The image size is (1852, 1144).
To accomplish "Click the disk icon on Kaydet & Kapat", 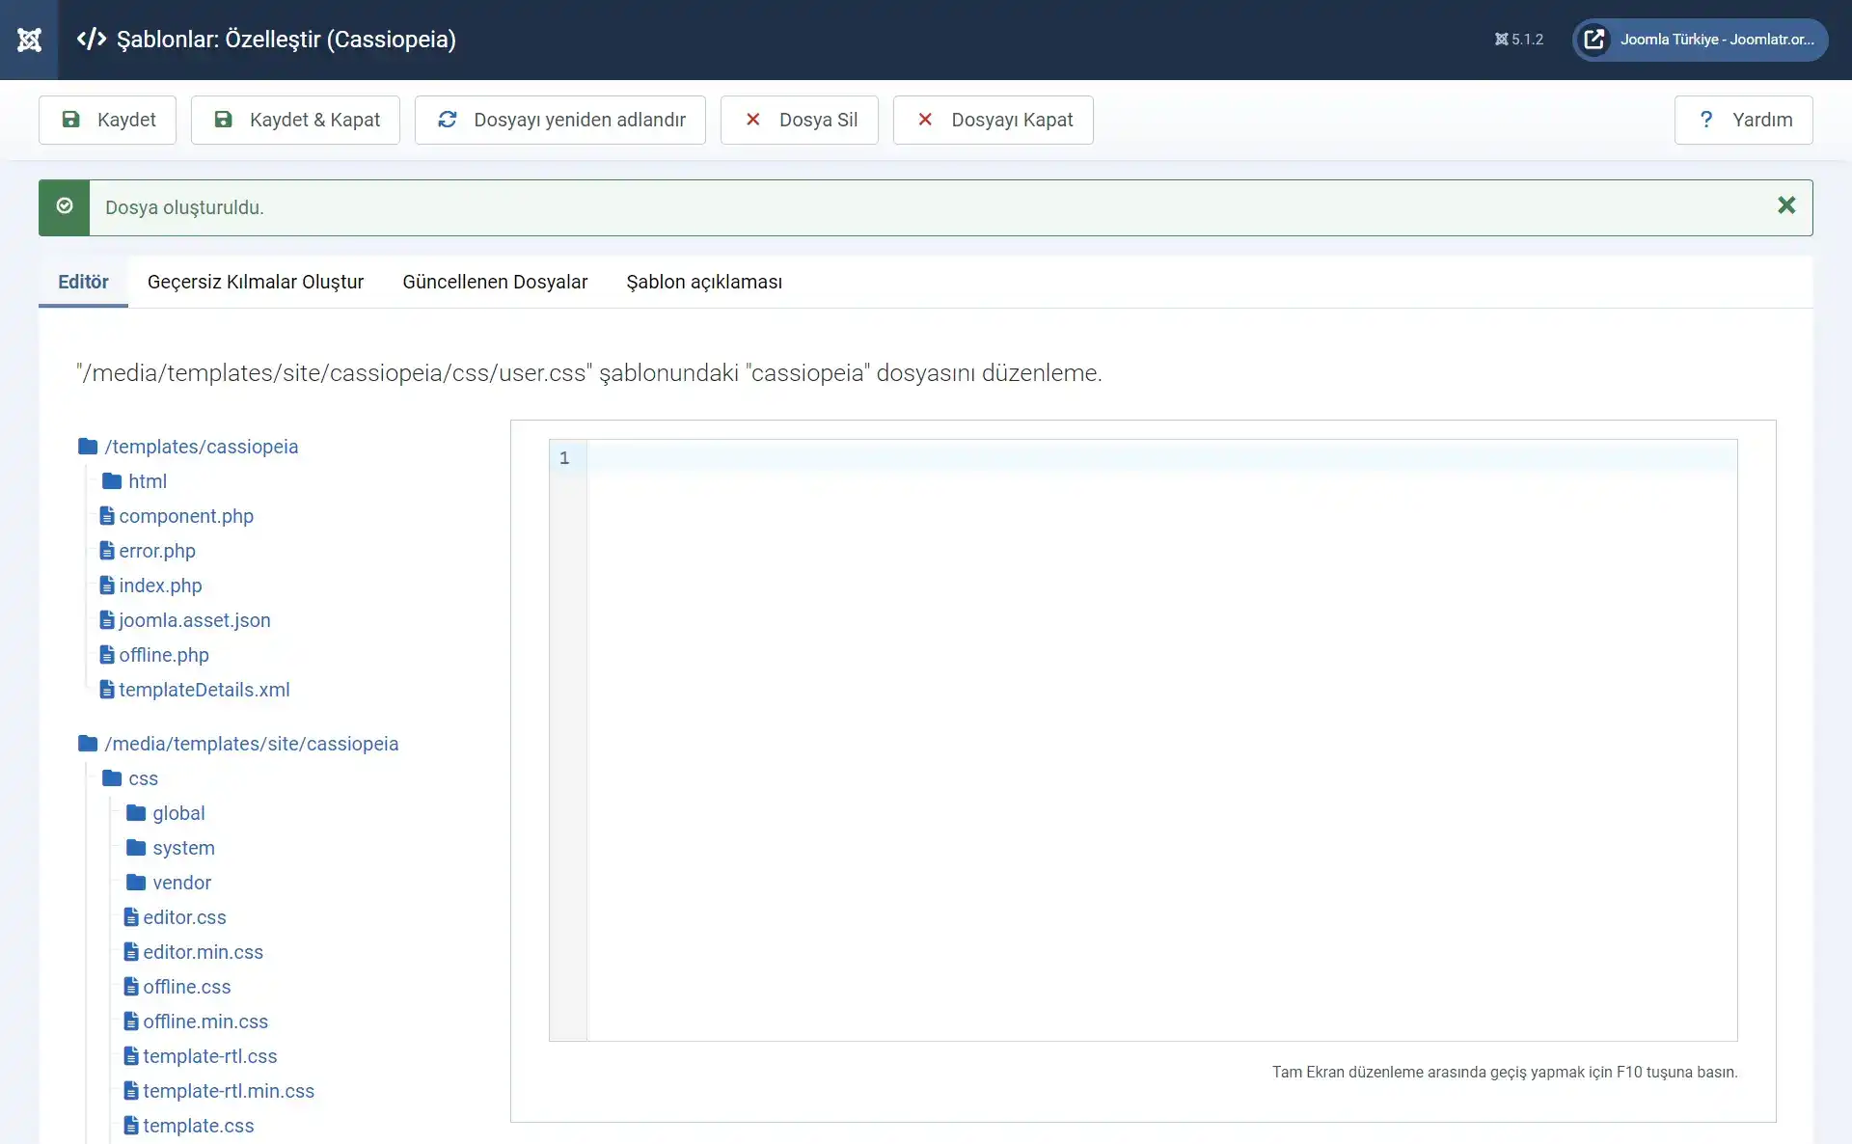I will point(223,119).
